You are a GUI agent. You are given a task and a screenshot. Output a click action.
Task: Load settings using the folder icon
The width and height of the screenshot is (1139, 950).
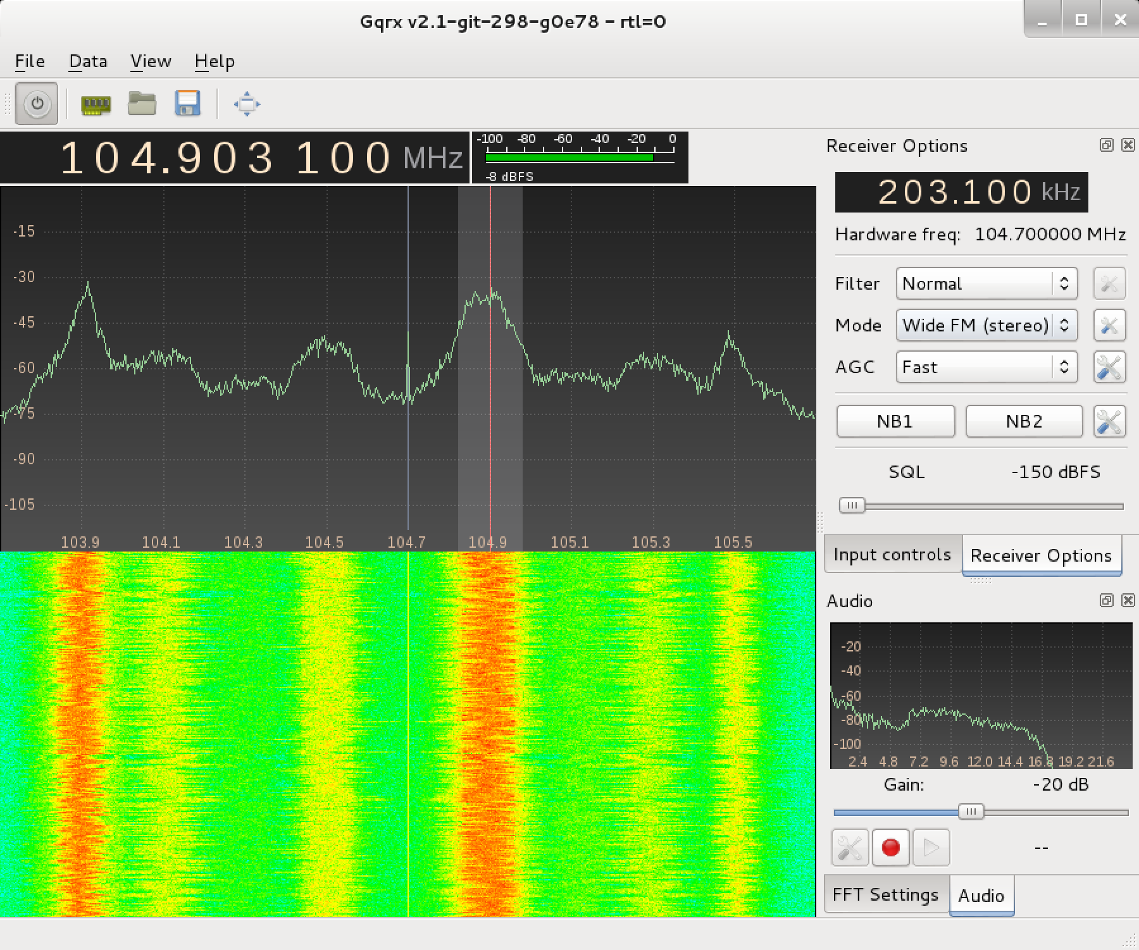pyautogui.click(x=142, y=104)
